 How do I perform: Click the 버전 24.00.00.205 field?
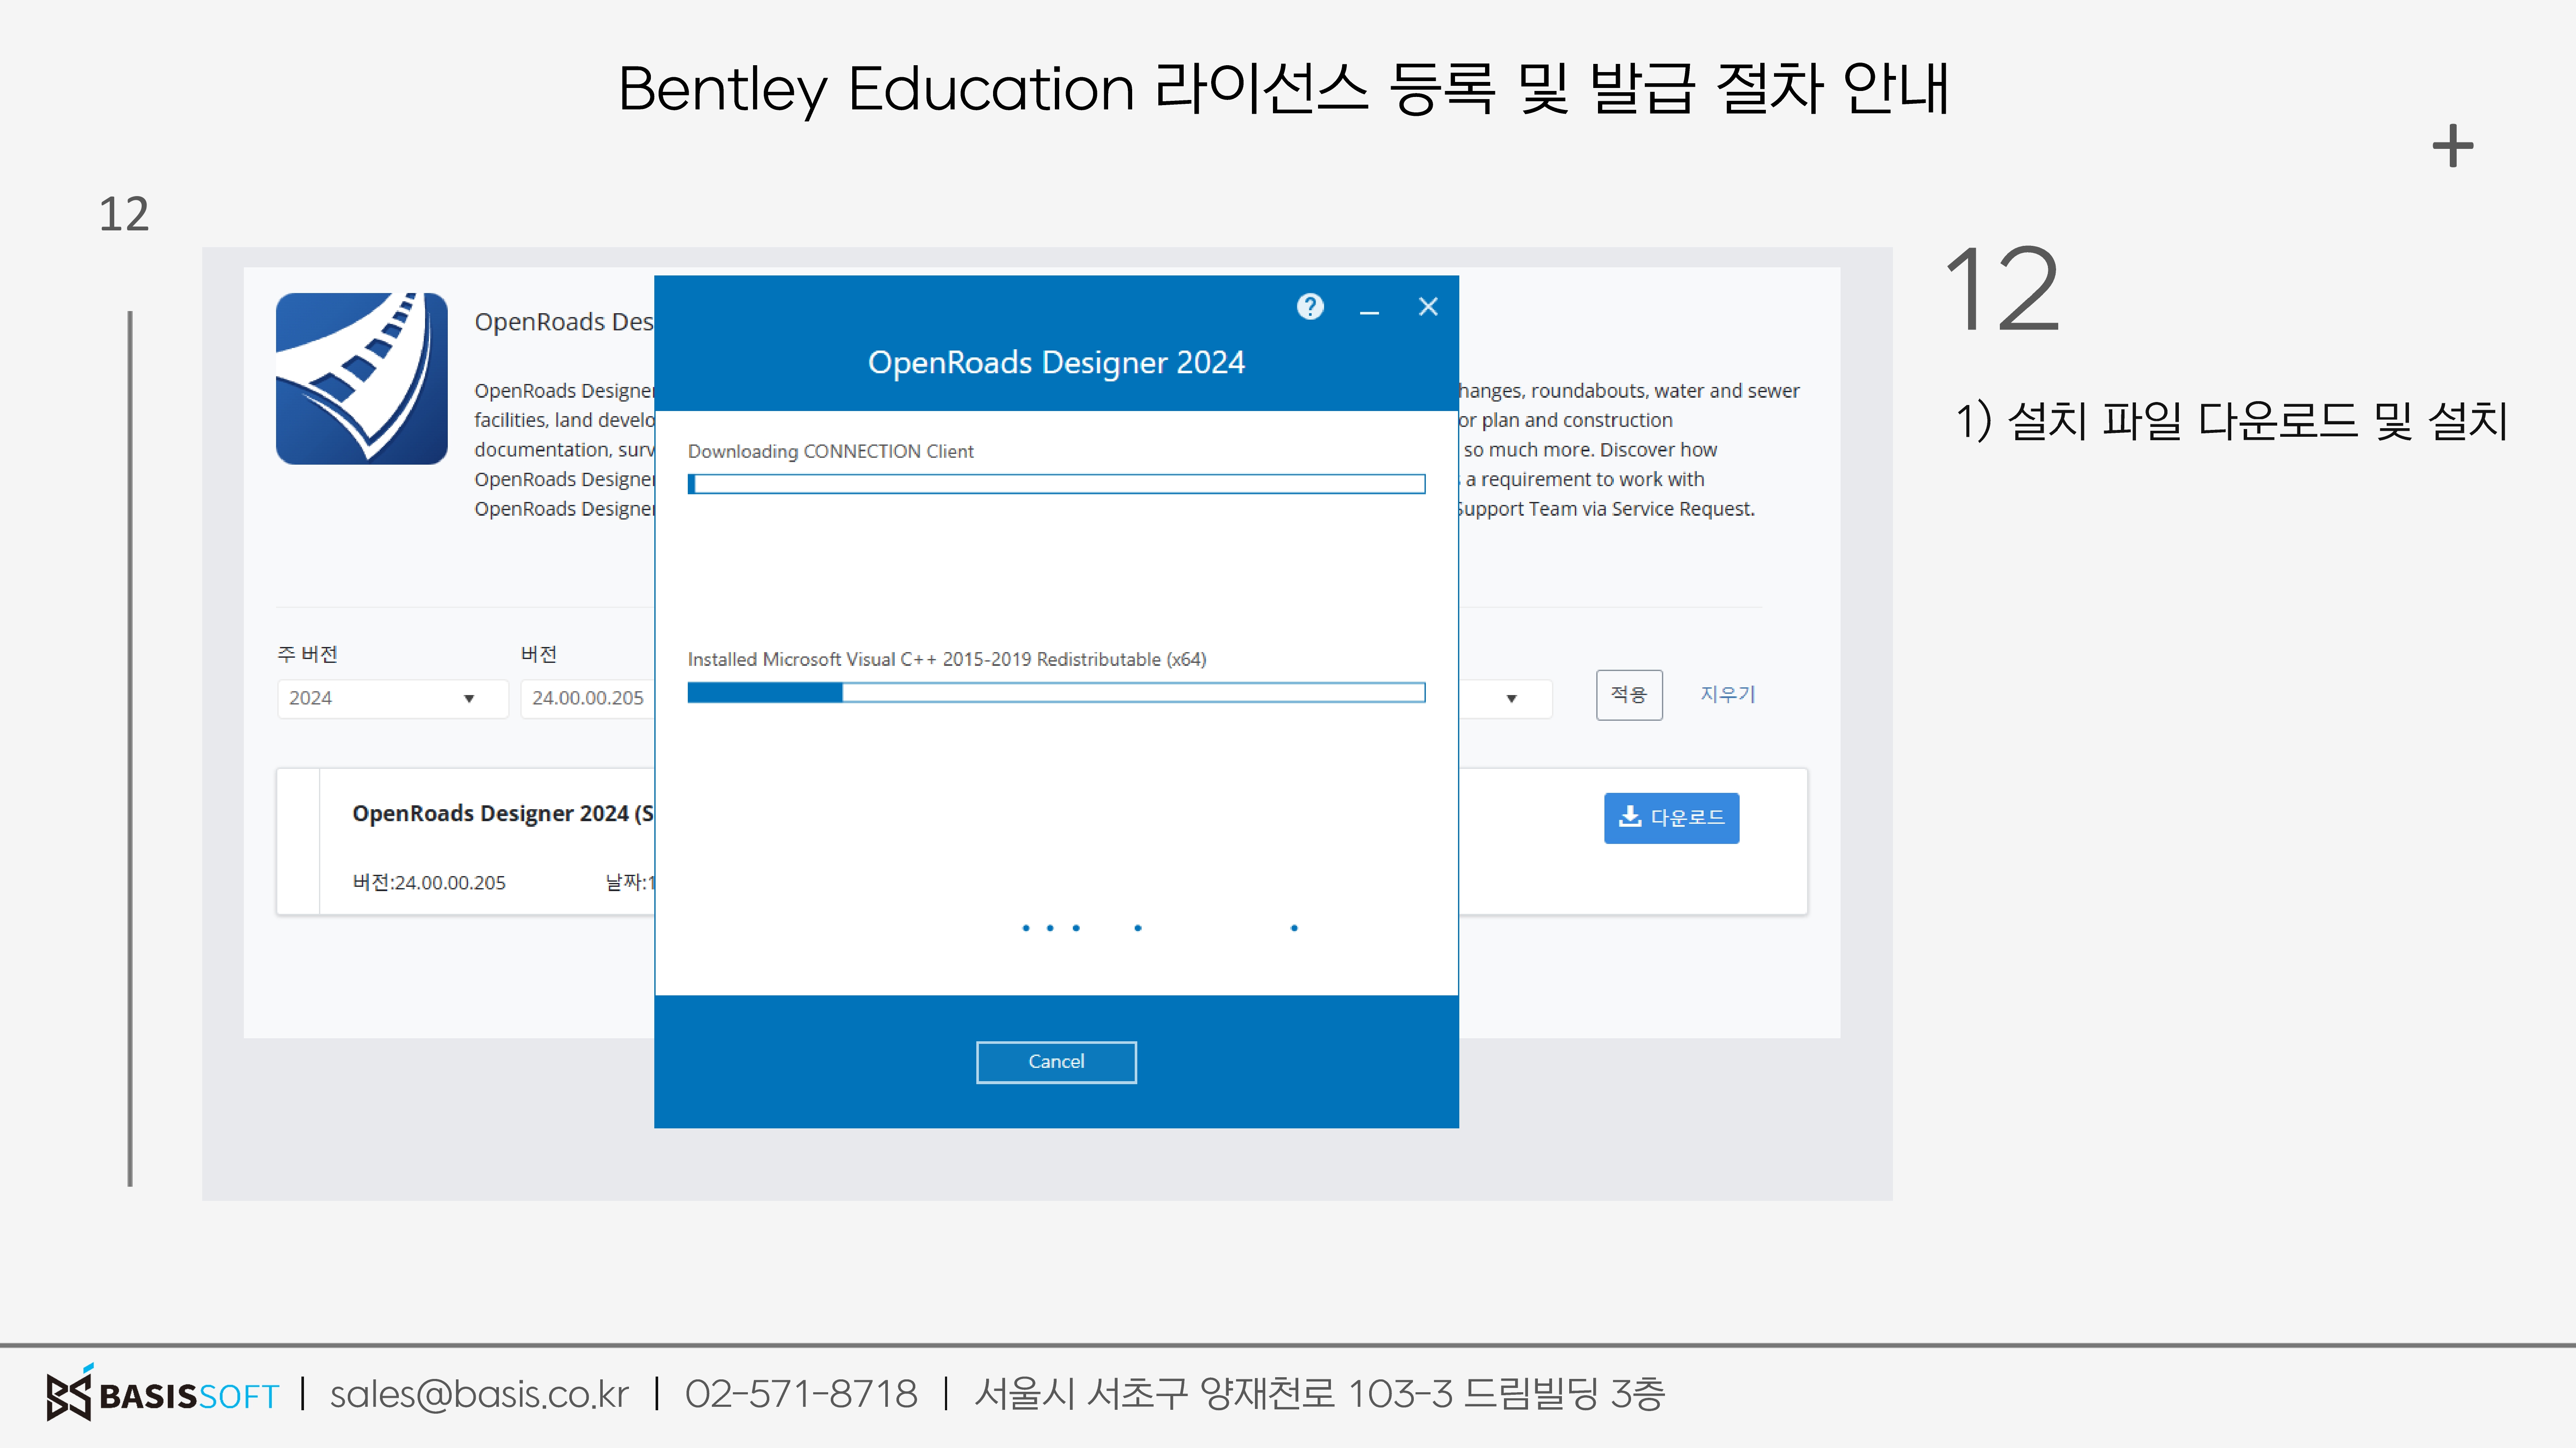coord(588,698)
